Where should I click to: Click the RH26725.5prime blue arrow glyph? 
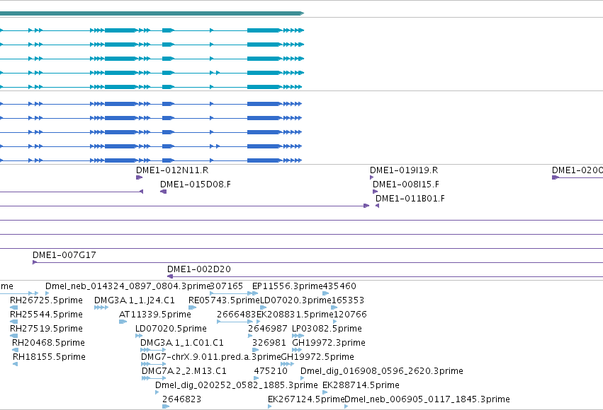pos(14,307)
